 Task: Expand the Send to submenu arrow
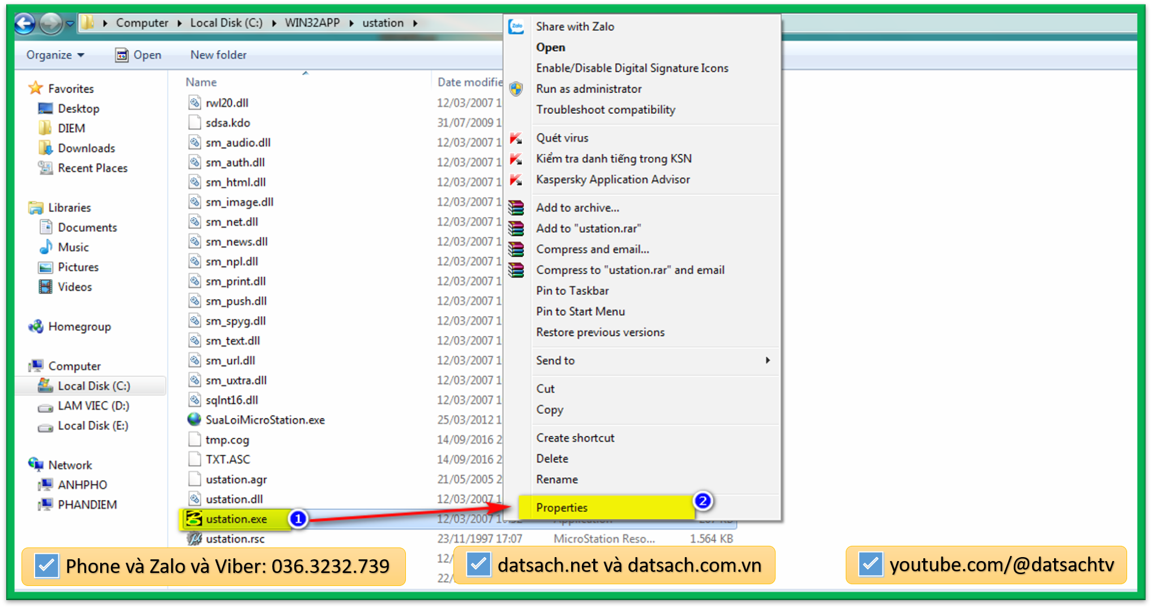pyautogui.click(x=768, y=360)
